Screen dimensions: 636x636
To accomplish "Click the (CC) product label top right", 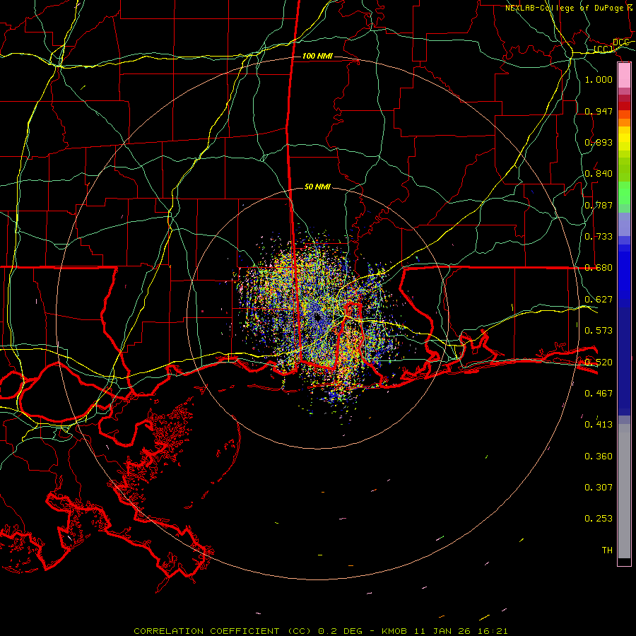I will [603, 49].
